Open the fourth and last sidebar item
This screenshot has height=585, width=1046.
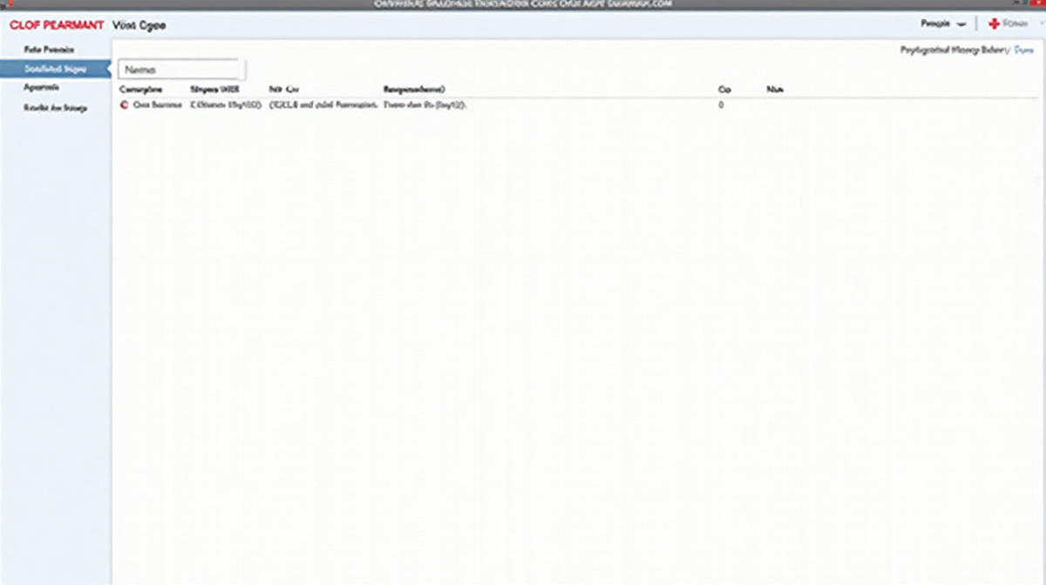tap(55, 108)
